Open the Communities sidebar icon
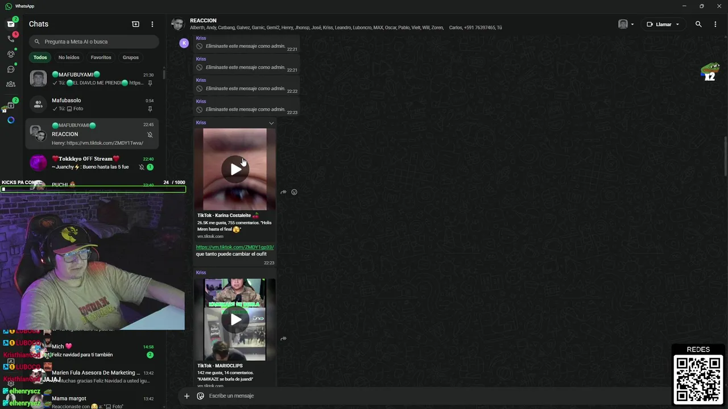 click(10, 84)
